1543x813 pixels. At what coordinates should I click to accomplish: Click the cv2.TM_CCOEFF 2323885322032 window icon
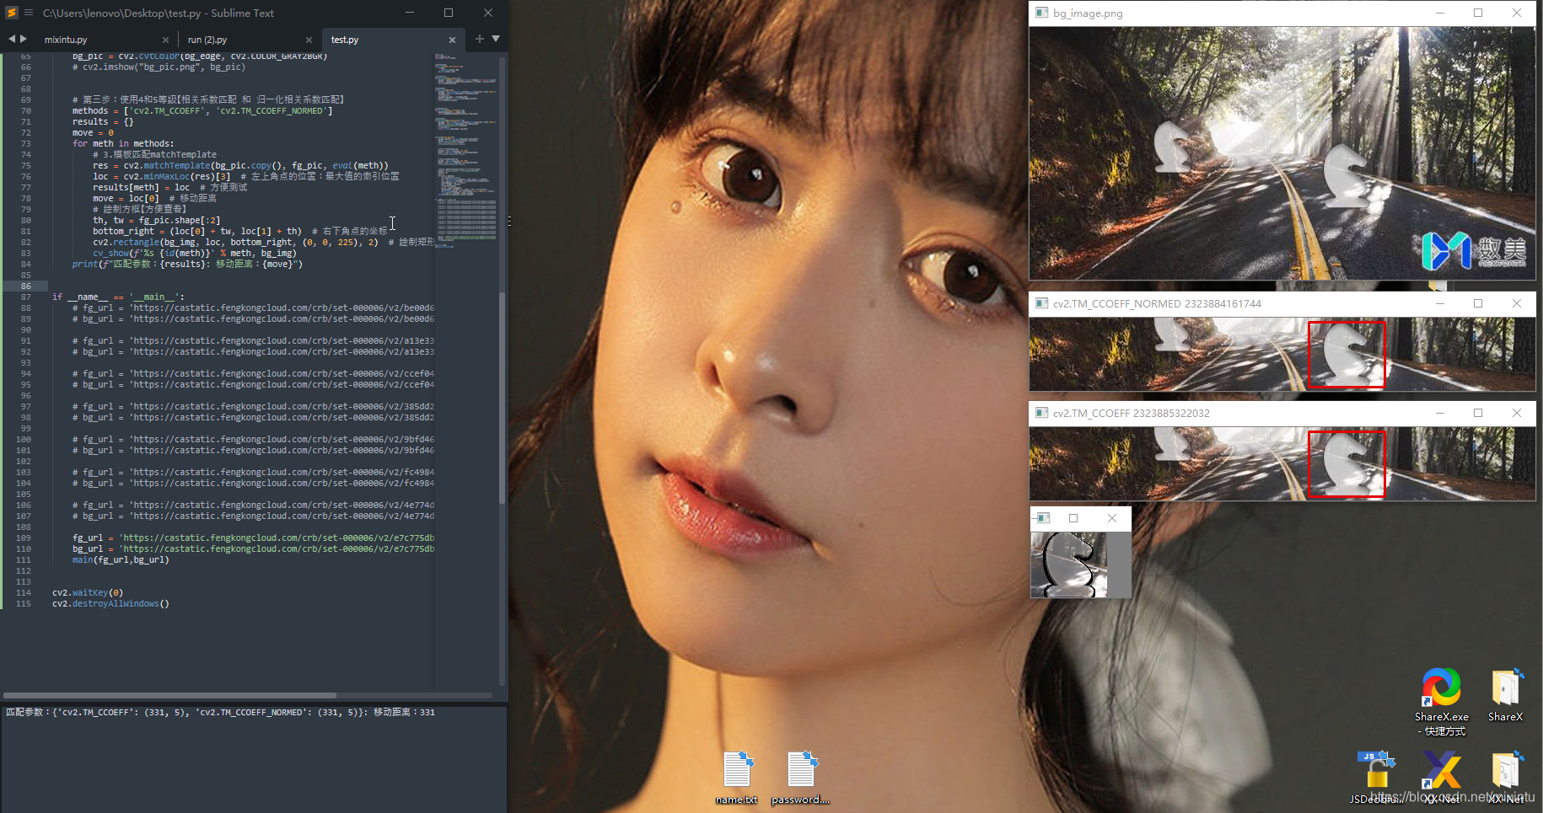tap(1041, 413)
